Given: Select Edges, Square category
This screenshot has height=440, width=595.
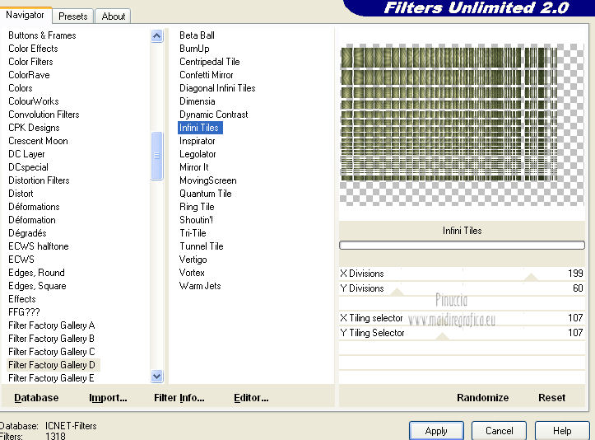Looking at the screenshot, I should 37,286.
